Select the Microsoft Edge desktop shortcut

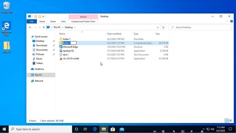pyautogui.click(x=6, y=29)
